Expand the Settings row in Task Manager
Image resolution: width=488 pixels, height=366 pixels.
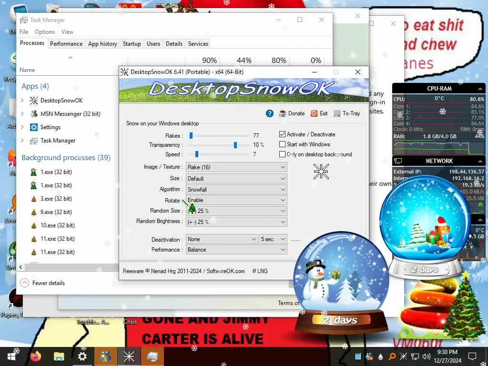[22, 127]
